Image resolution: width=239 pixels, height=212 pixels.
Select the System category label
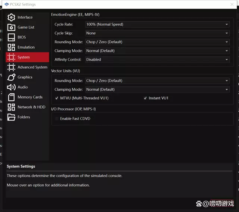tap(24, 57)
